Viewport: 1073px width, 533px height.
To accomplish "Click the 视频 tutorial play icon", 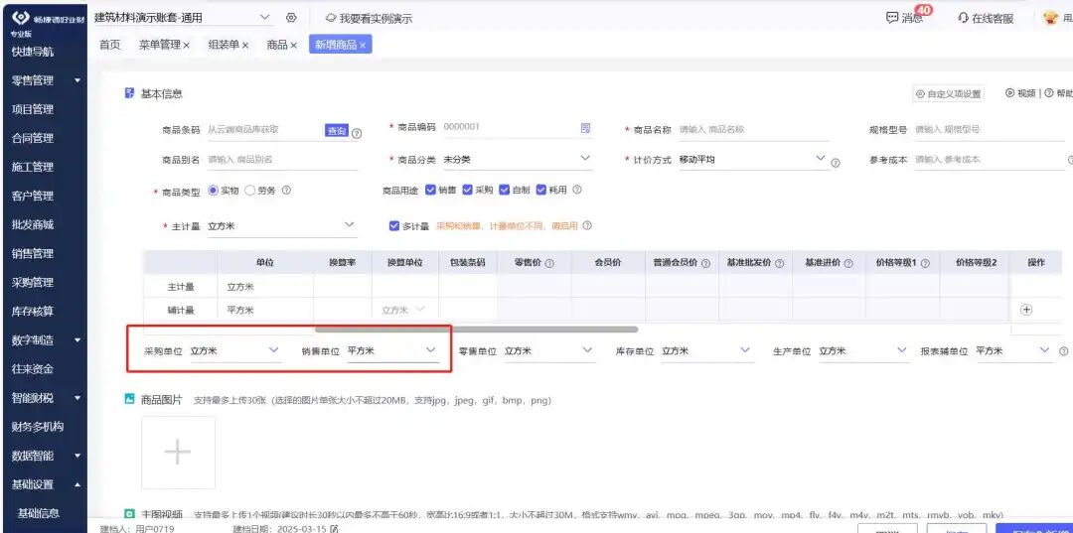I will point(1009,93).
